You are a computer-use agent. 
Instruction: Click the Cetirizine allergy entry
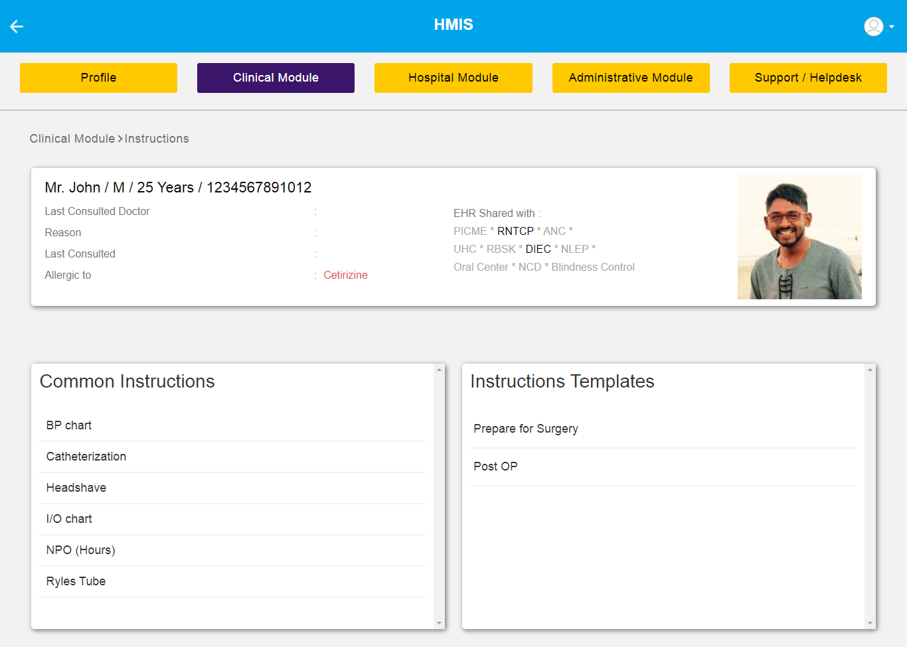click(345, 275)
